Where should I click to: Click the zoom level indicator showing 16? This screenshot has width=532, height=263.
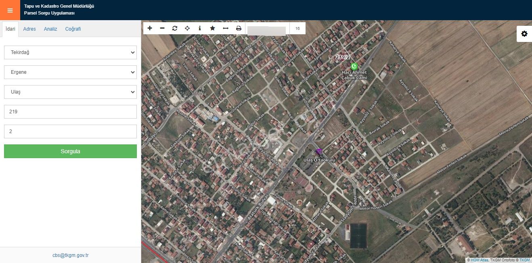(x=297, y=28)
